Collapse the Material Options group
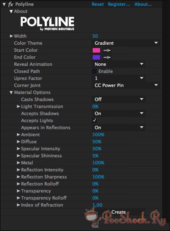This screenshot has height=231, width=170. click(x=11, y=92)
